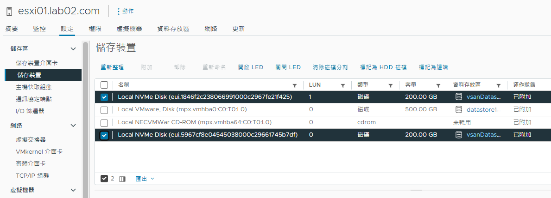
Task: Click the 重新整理 refresh button
Action: (x=112, y=67)
